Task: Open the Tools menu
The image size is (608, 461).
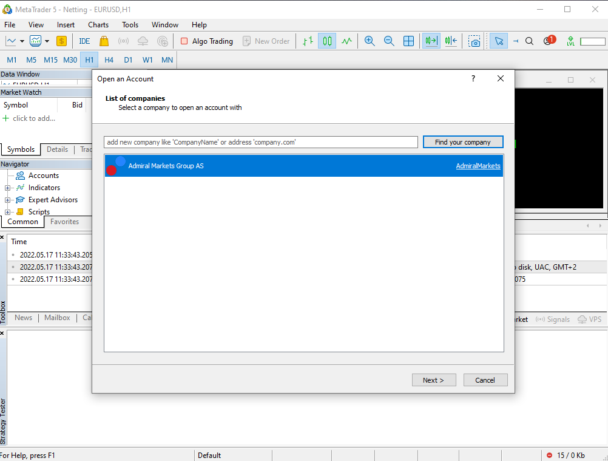Action: tap(130, 24)
